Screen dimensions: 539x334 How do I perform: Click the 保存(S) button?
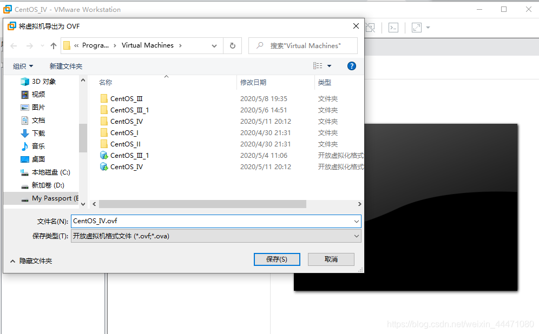click(277, 259)
